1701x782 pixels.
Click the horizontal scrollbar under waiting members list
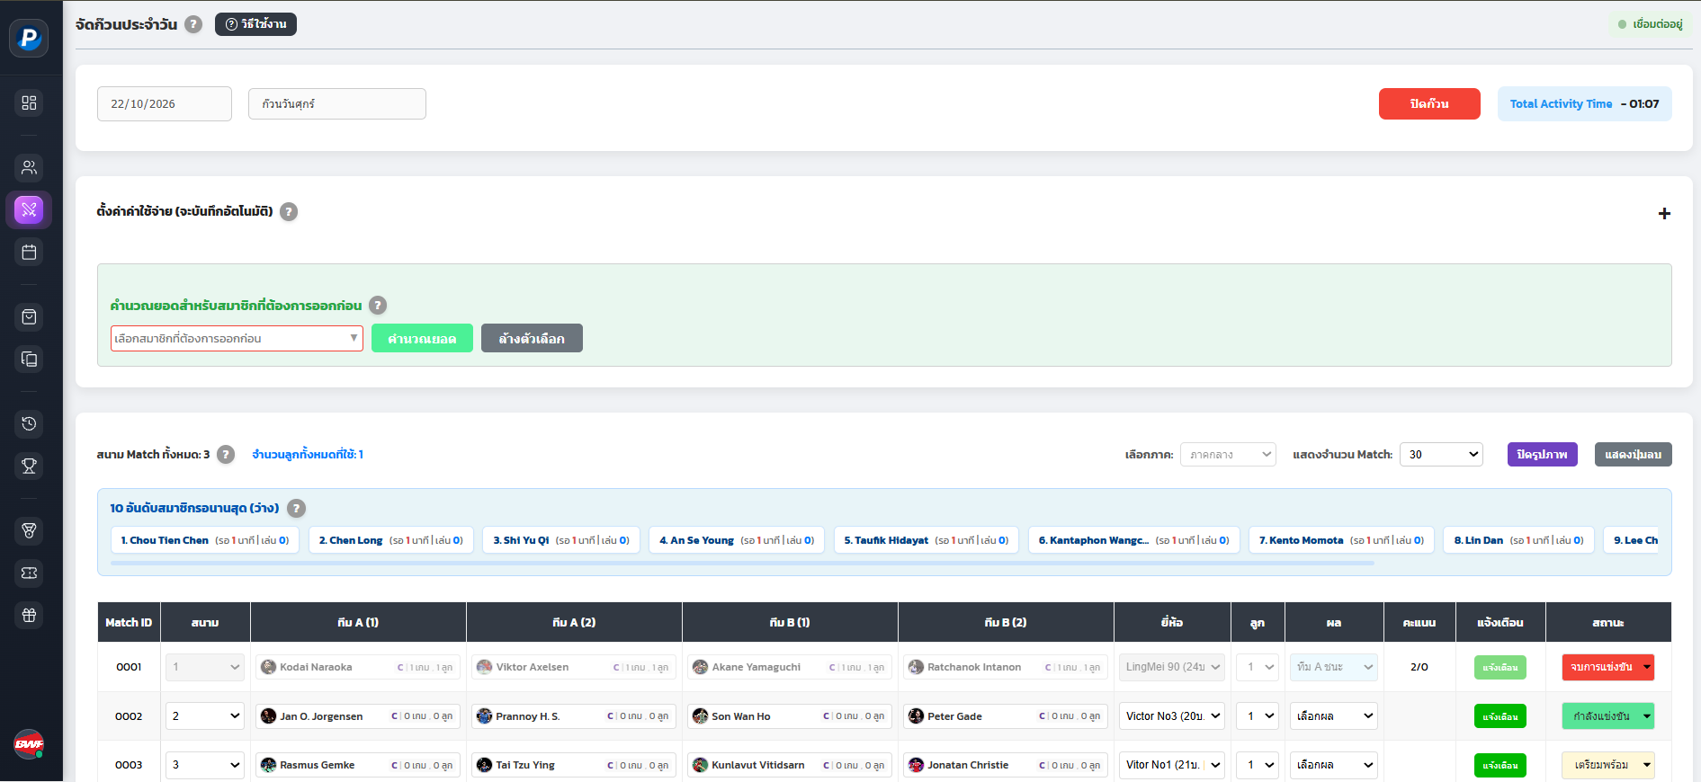tap(742, 564)
